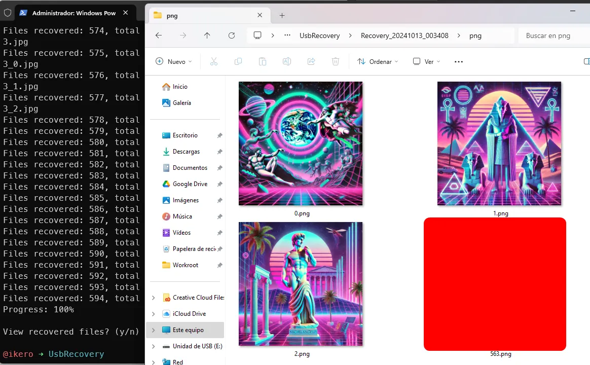
Task: Open Descargas quick access folder
Action: pyautogui.click(x=187, y=152)
